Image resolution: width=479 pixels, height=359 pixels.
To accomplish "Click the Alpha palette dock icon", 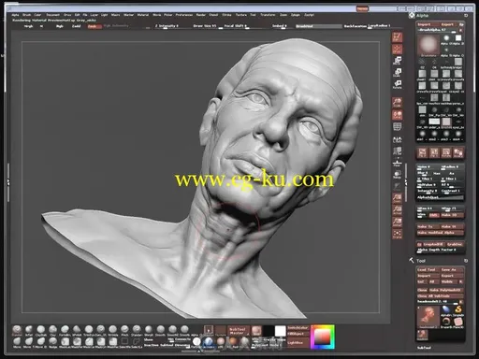I will click(x=466, y=15).
